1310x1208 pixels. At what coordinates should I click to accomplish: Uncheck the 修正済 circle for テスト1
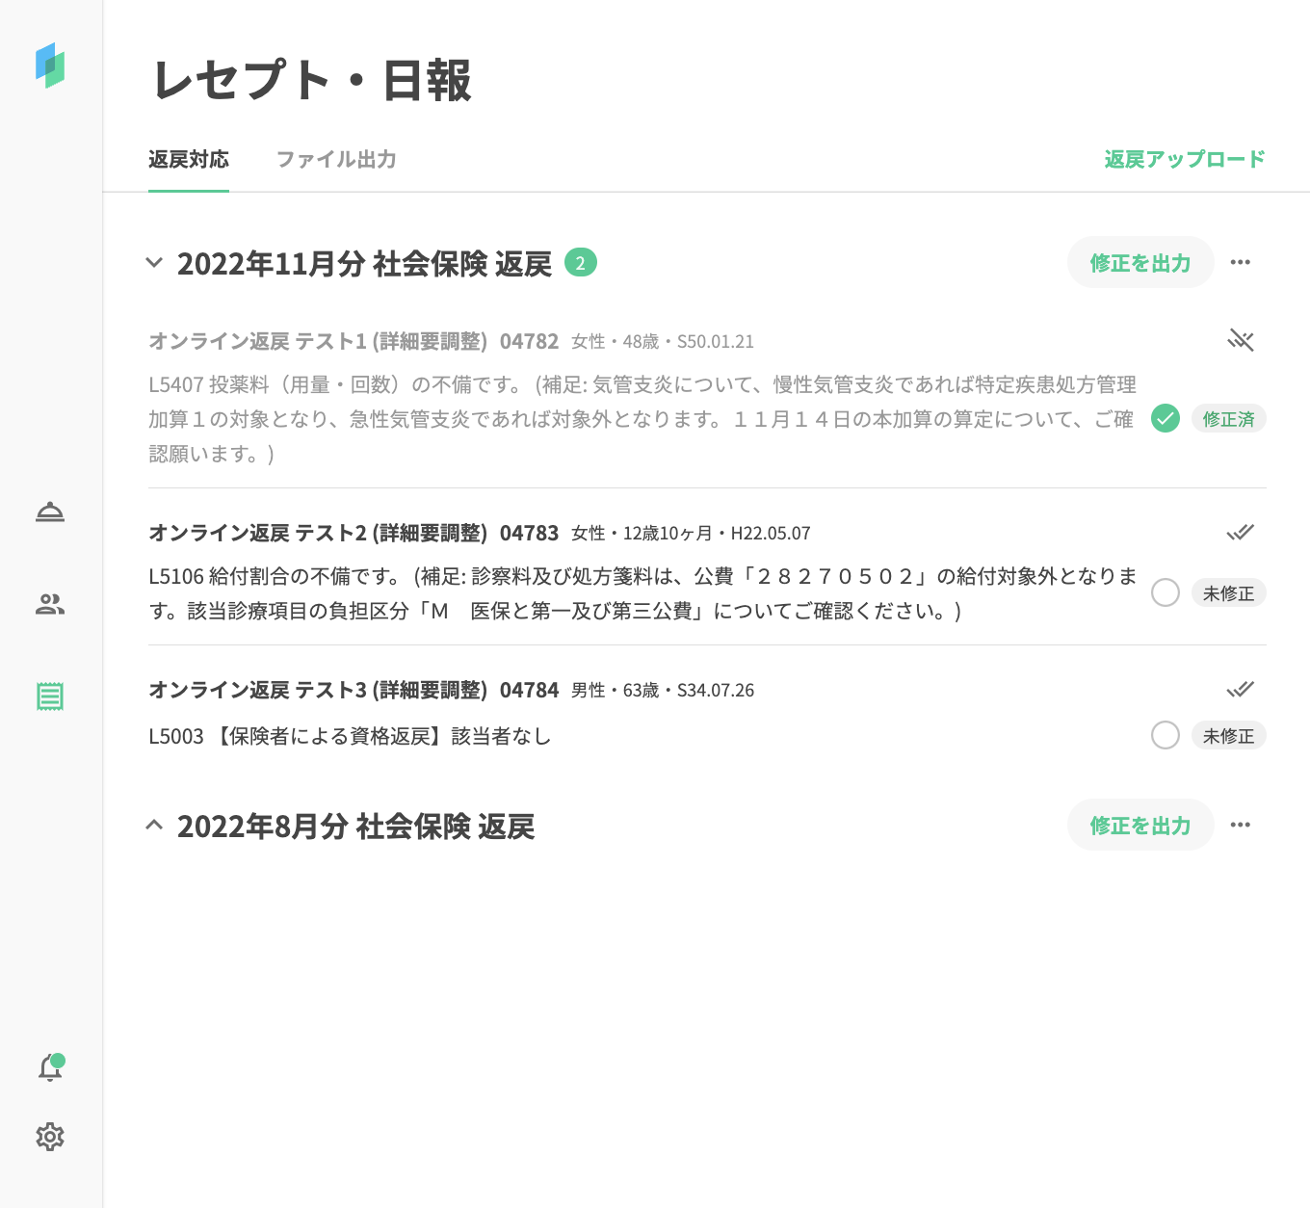pyautogui.click(x=1166, y=419)
